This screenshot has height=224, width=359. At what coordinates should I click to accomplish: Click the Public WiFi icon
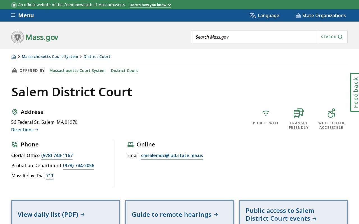pos(266,113)
